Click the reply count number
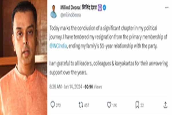The image size is (172, 115). (x=58, y=105)
